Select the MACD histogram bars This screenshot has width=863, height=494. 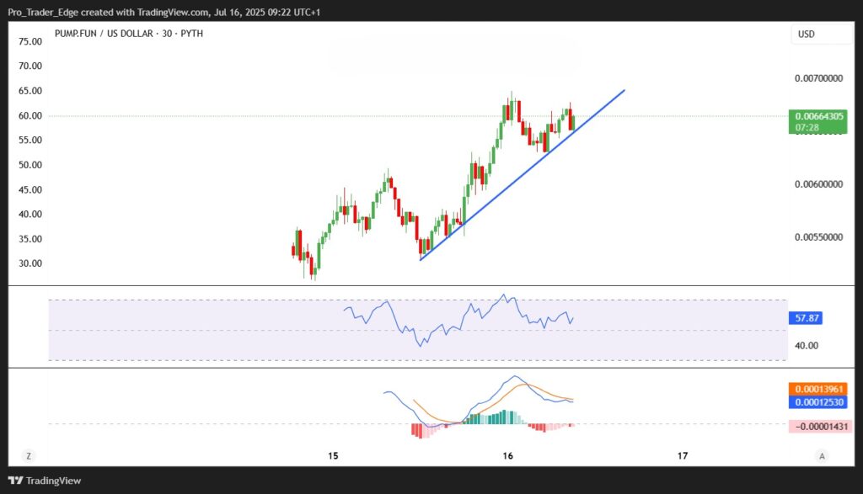pyautogui.click(x=492, y=423)
